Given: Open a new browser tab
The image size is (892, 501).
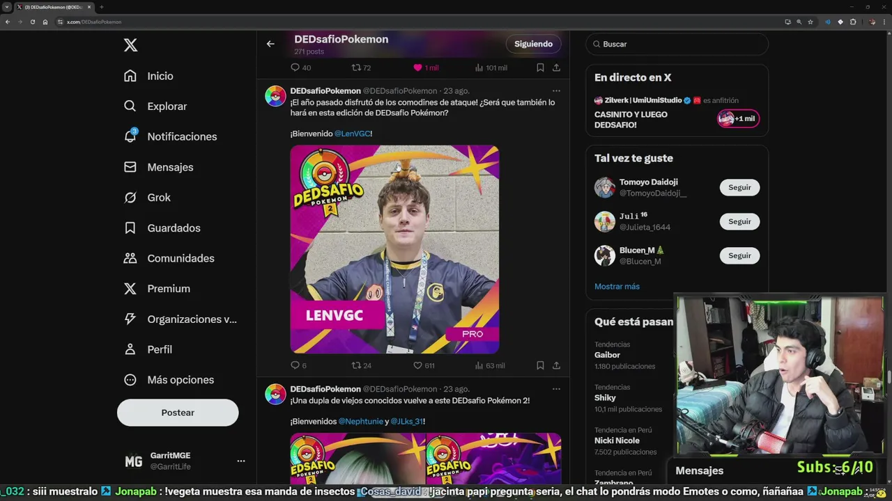Looking at the screenshot, I should (102, 7).
